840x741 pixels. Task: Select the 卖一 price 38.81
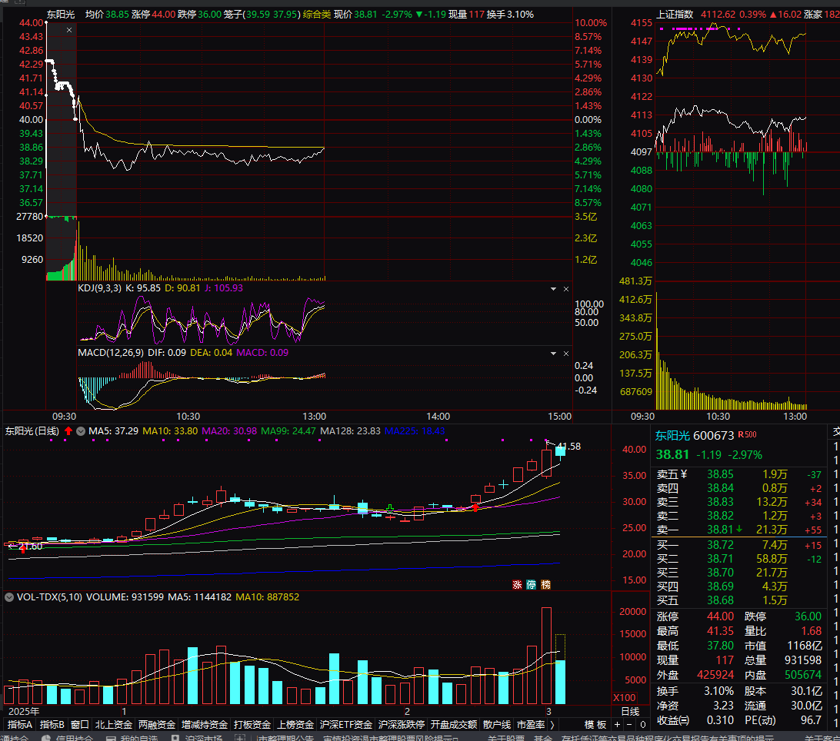point(720,530)
